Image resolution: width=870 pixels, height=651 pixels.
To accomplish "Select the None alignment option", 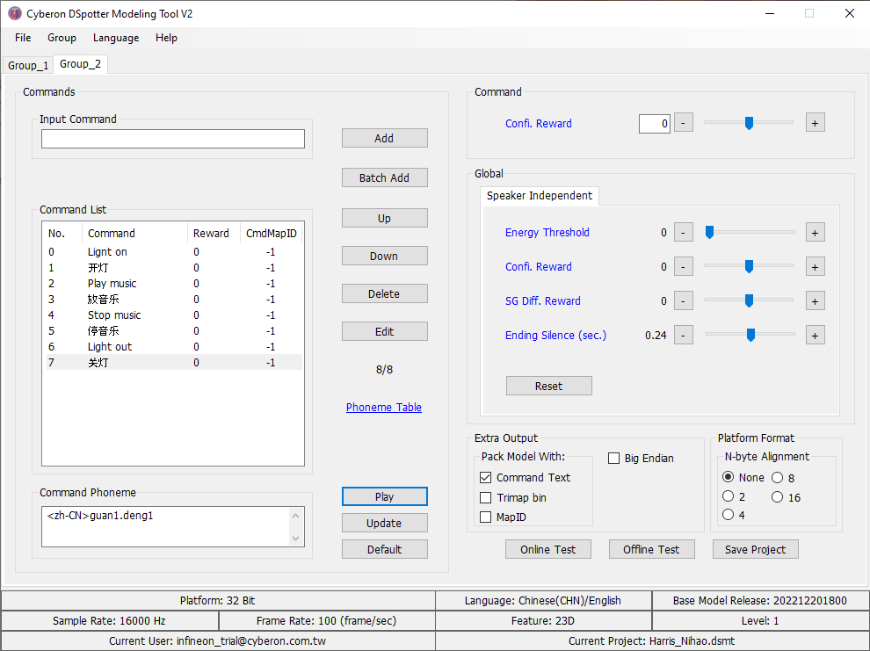I will coord(729,477).
